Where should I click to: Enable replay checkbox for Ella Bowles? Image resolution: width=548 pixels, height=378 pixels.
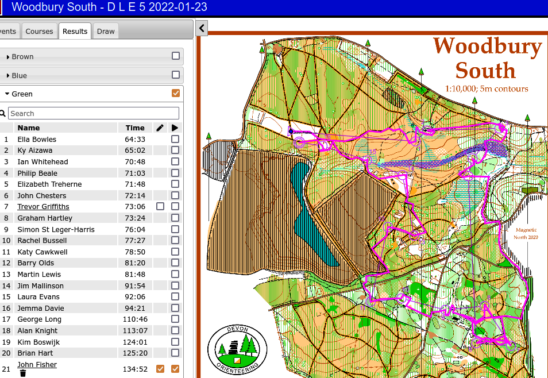pyautogui.click(x=175, y=139)
